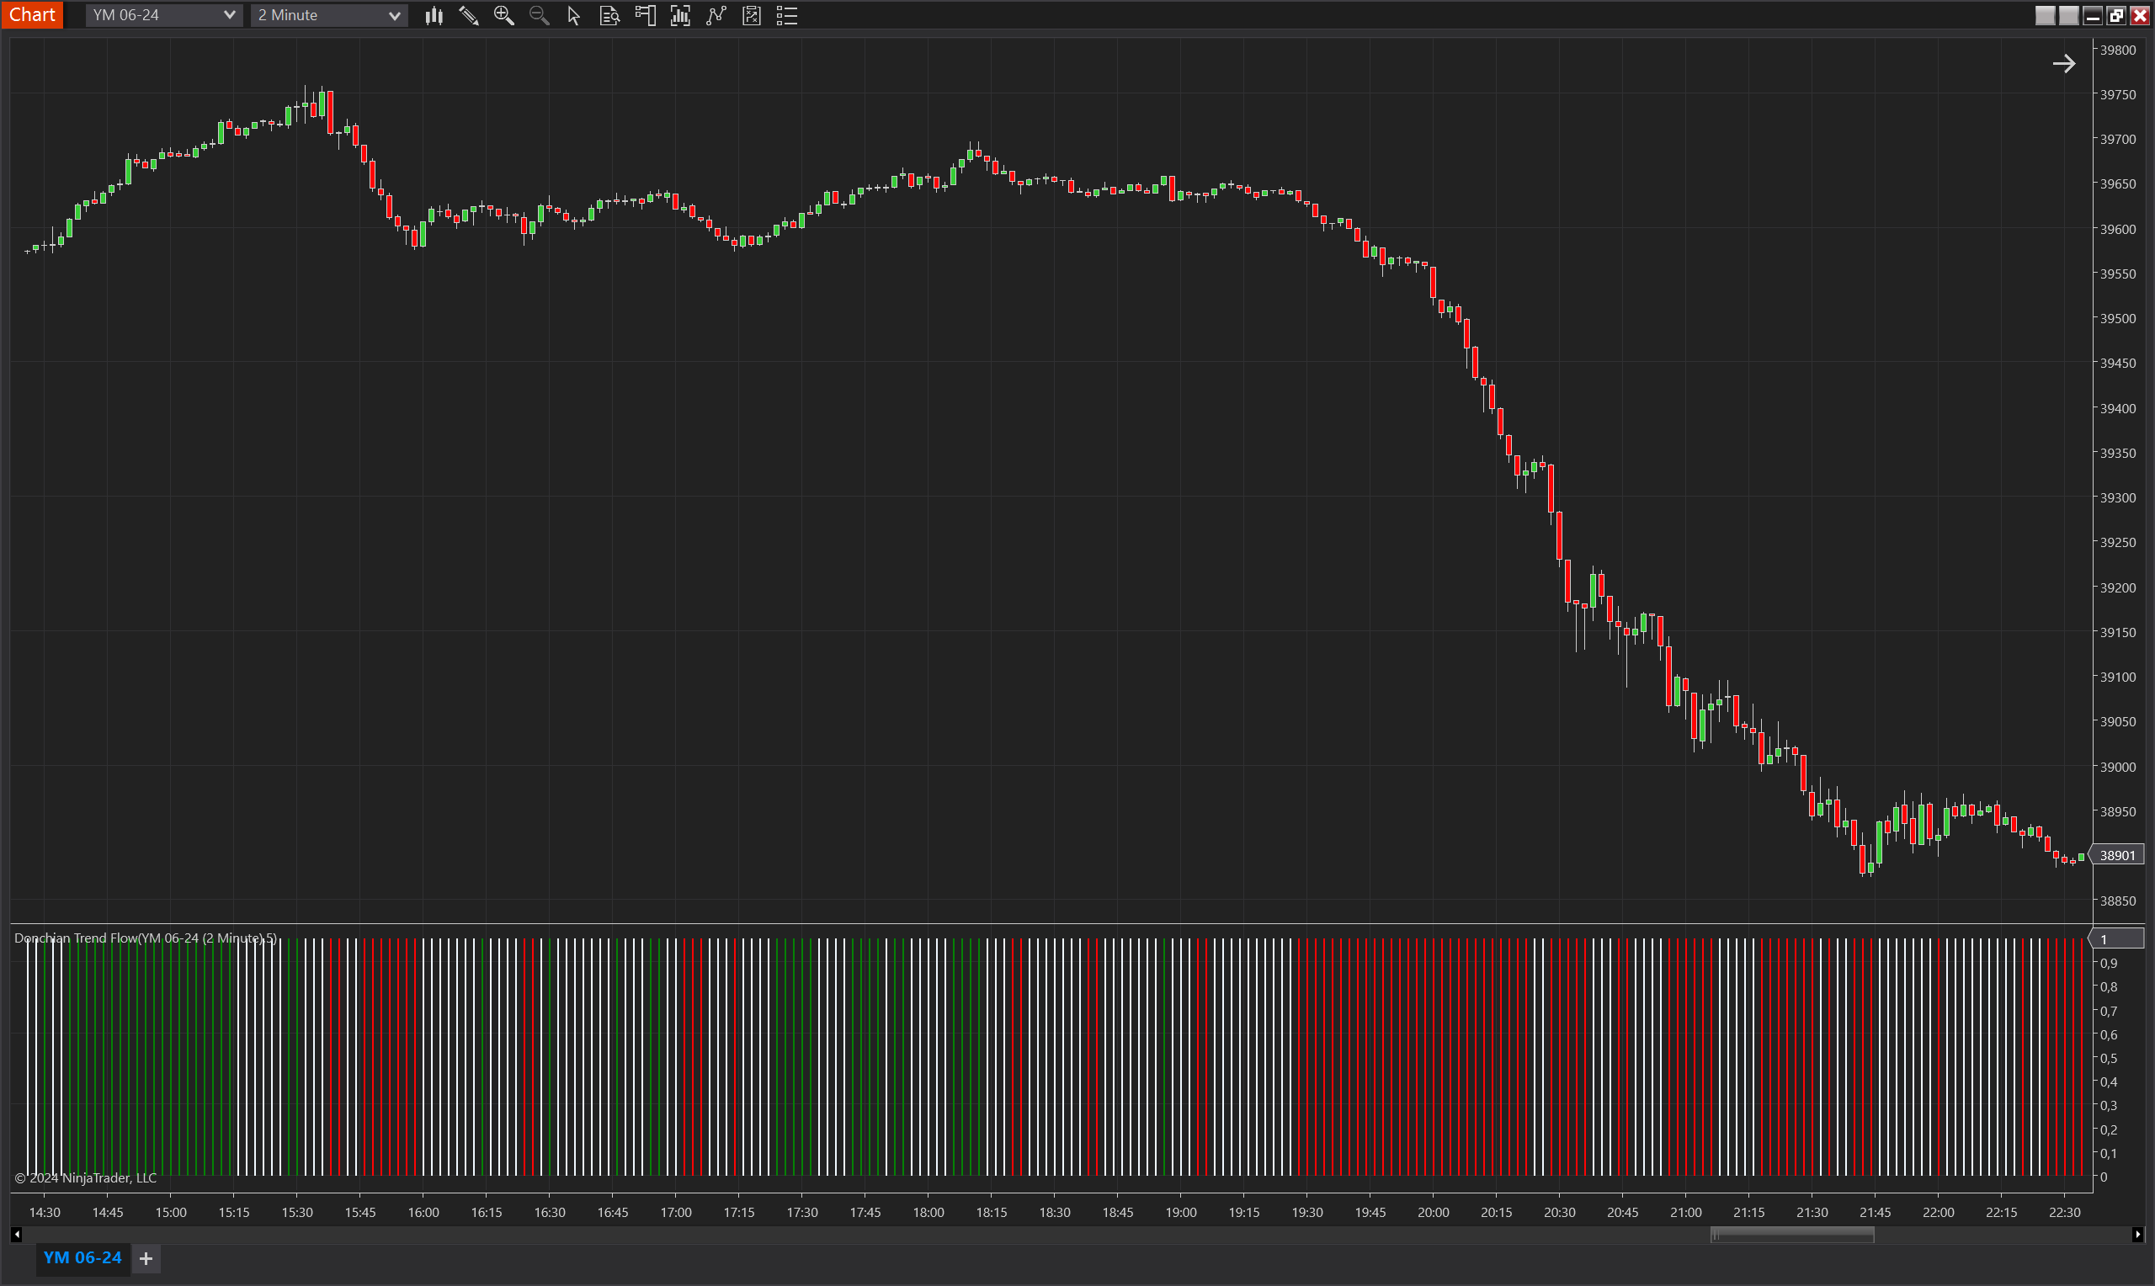The width and height of the screenshot is (2155, 1286).
Task: Open the Properties list icon
Action: (787, 16)
